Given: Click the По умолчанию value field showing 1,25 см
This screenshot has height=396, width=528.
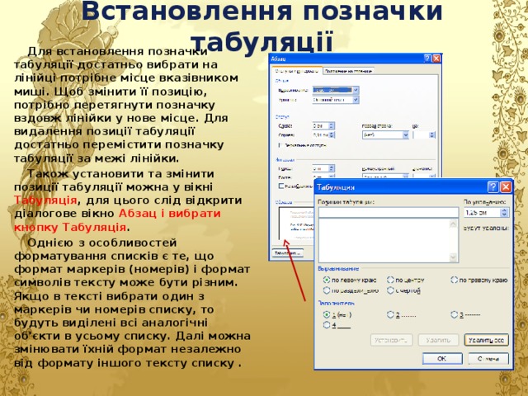Looking at the screenshot, I should click(x=482, y=213).
